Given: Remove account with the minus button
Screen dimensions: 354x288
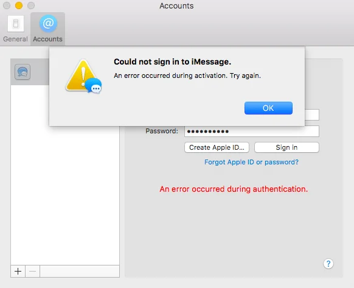Looking at the screenshot, I should [x=32, y=271].
